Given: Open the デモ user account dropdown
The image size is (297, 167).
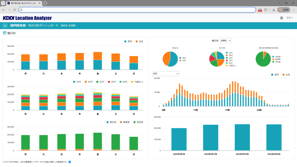Looking at the screenshot, I should 289,18.
